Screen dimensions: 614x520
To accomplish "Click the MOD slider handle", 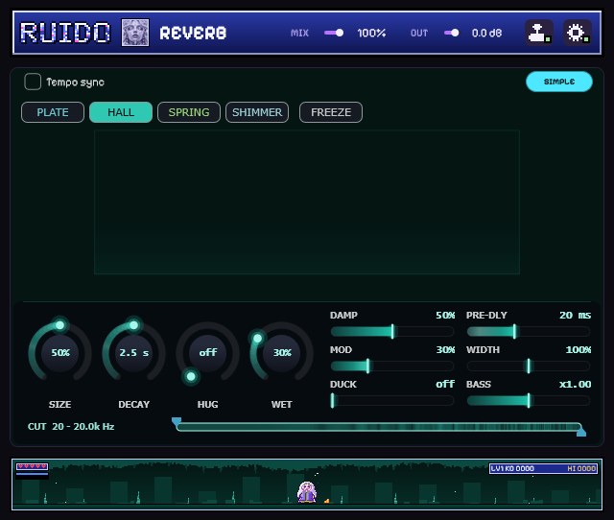I will pyautogui.click(x=367, y=366).
